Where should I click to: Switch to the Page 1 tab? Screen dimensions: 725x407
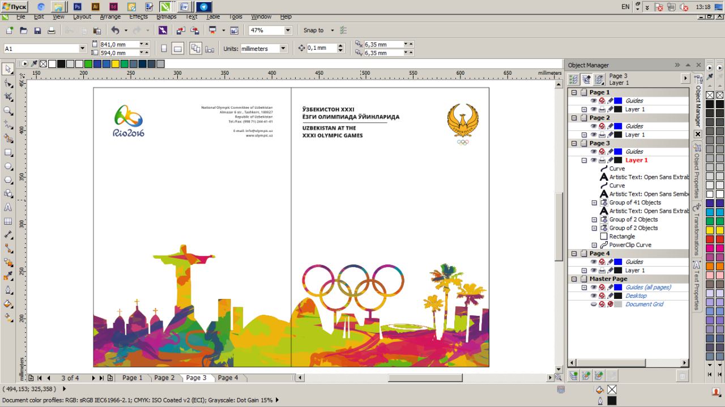pyautogui.click(x=133, y=378)
